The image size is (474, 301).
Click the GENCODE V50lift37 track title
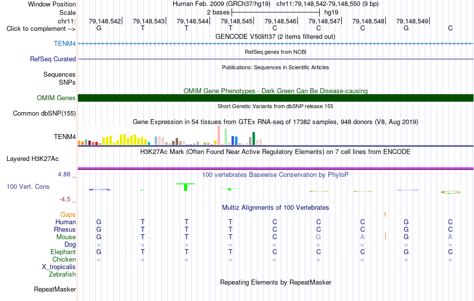275,36
